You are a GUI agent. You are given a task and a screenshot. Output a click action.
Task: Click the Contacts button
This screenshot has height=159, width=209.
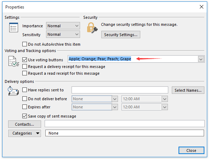tap(24, 124)
